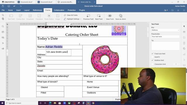Insert a Radio Button form control
Image resolution: width=187 pixels, height=105 pixels.
pos(49,17)
